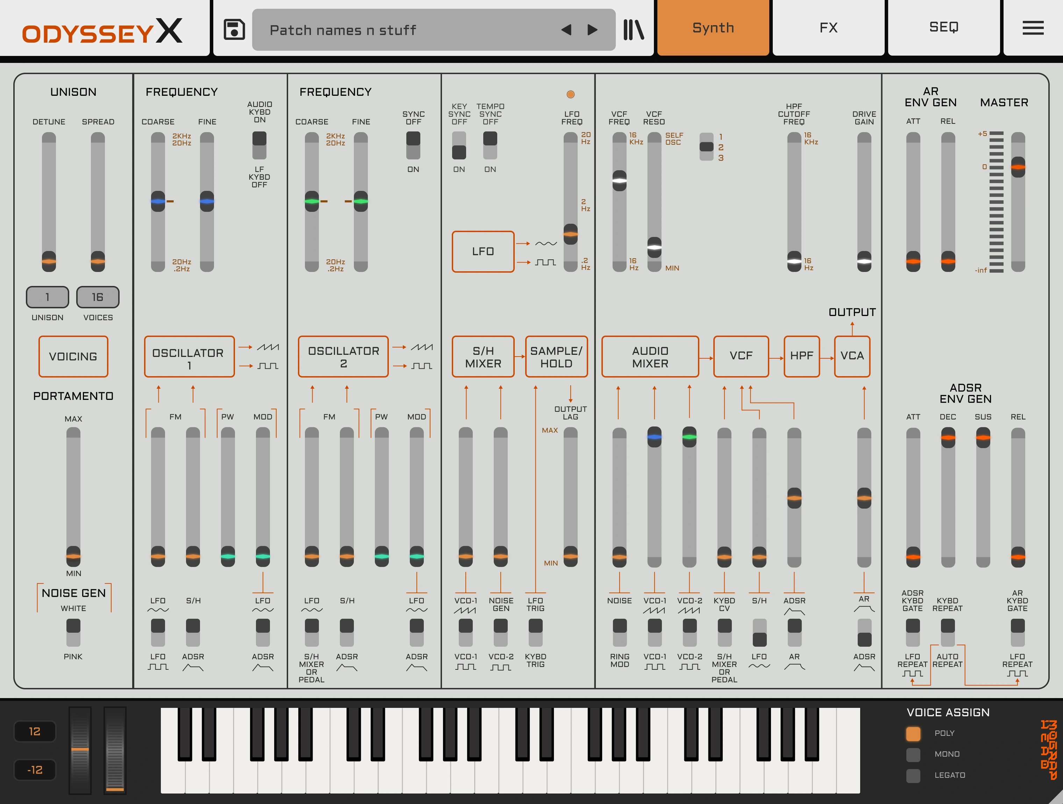Click the Oscillator 2 square wave output icon

click(x=421, y=366)
